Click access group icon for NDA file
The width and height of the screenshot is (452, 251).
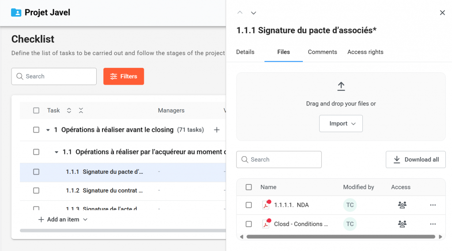pyautogui.click(x=402, y=205)
